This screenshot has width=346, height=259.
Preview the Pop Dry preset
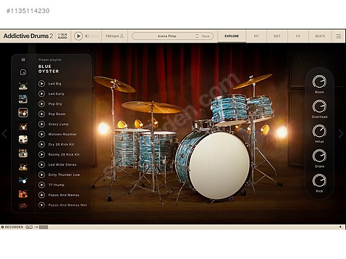pyautogui.click(x=41, y=104)
